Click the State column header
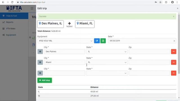Screen dimensions: 180x101 tap(40, 87)
